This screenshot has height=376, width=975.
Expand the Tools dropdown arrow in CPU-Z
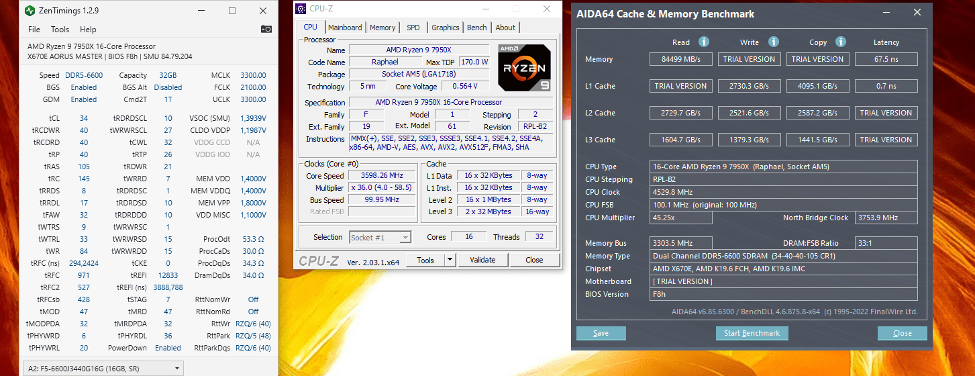pyautogui.click(x=450, y=260)
